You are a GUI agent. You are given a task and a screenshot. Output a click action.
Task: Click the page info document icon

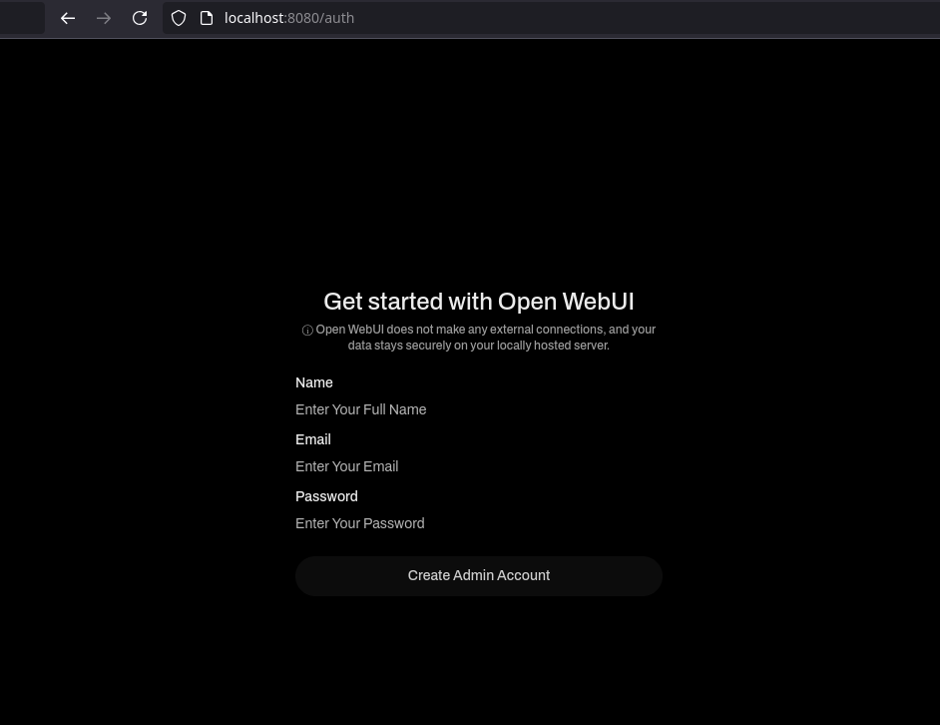207,18
